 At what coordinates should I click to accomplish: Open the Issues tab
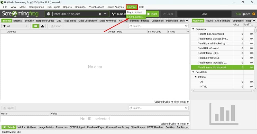(209, 21)
